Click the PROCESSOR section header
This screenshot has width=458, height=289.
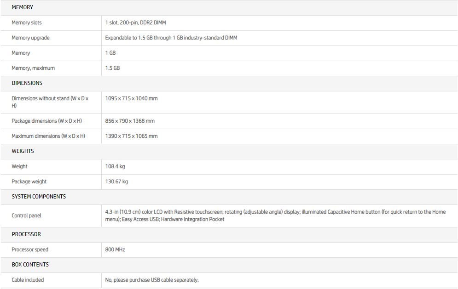click(26, 234)
